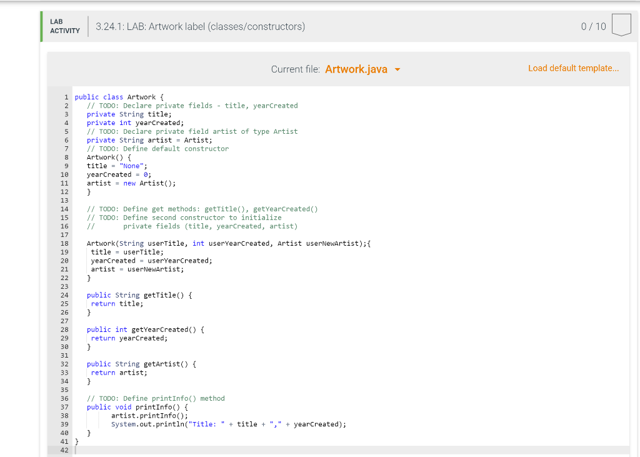The image size is (640, 457).
Task: Select the 0 / 10 score indicator
Action: 592,26
